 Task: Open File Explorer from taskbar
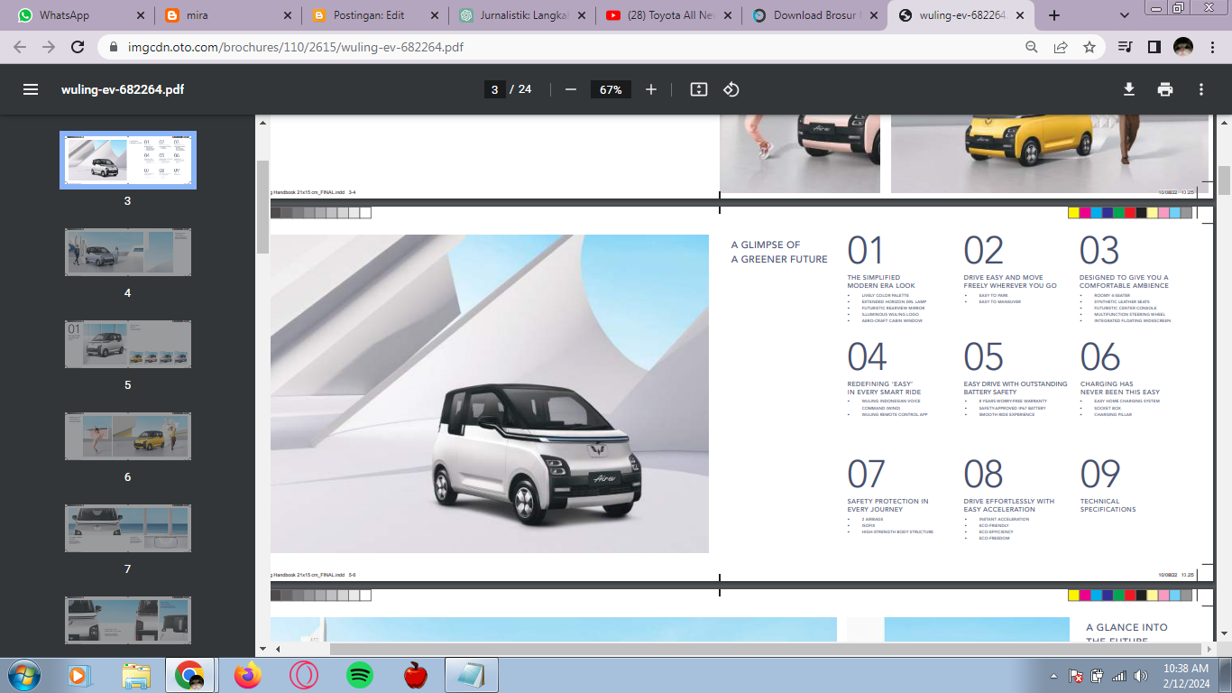136,675
